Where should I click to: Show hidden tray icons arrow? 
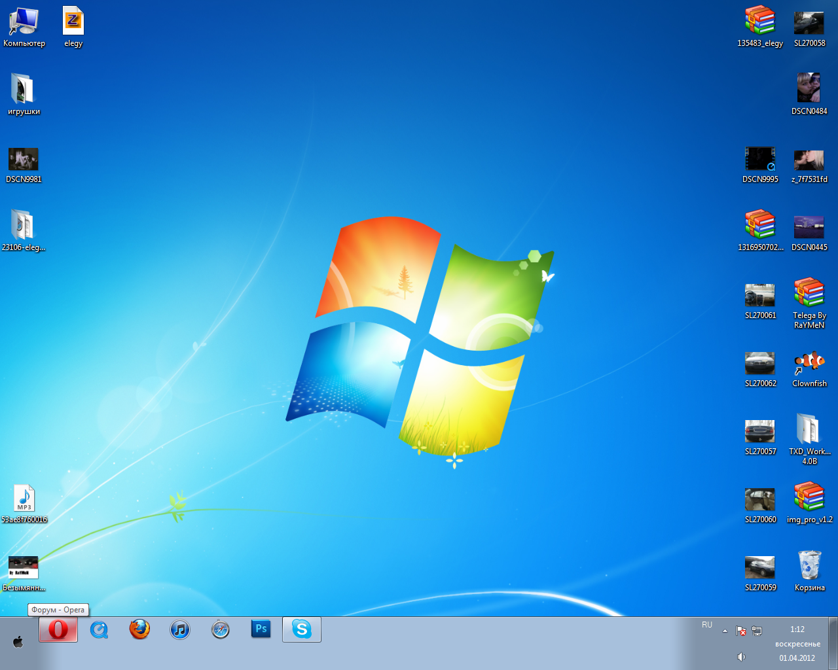pos(725,631)
